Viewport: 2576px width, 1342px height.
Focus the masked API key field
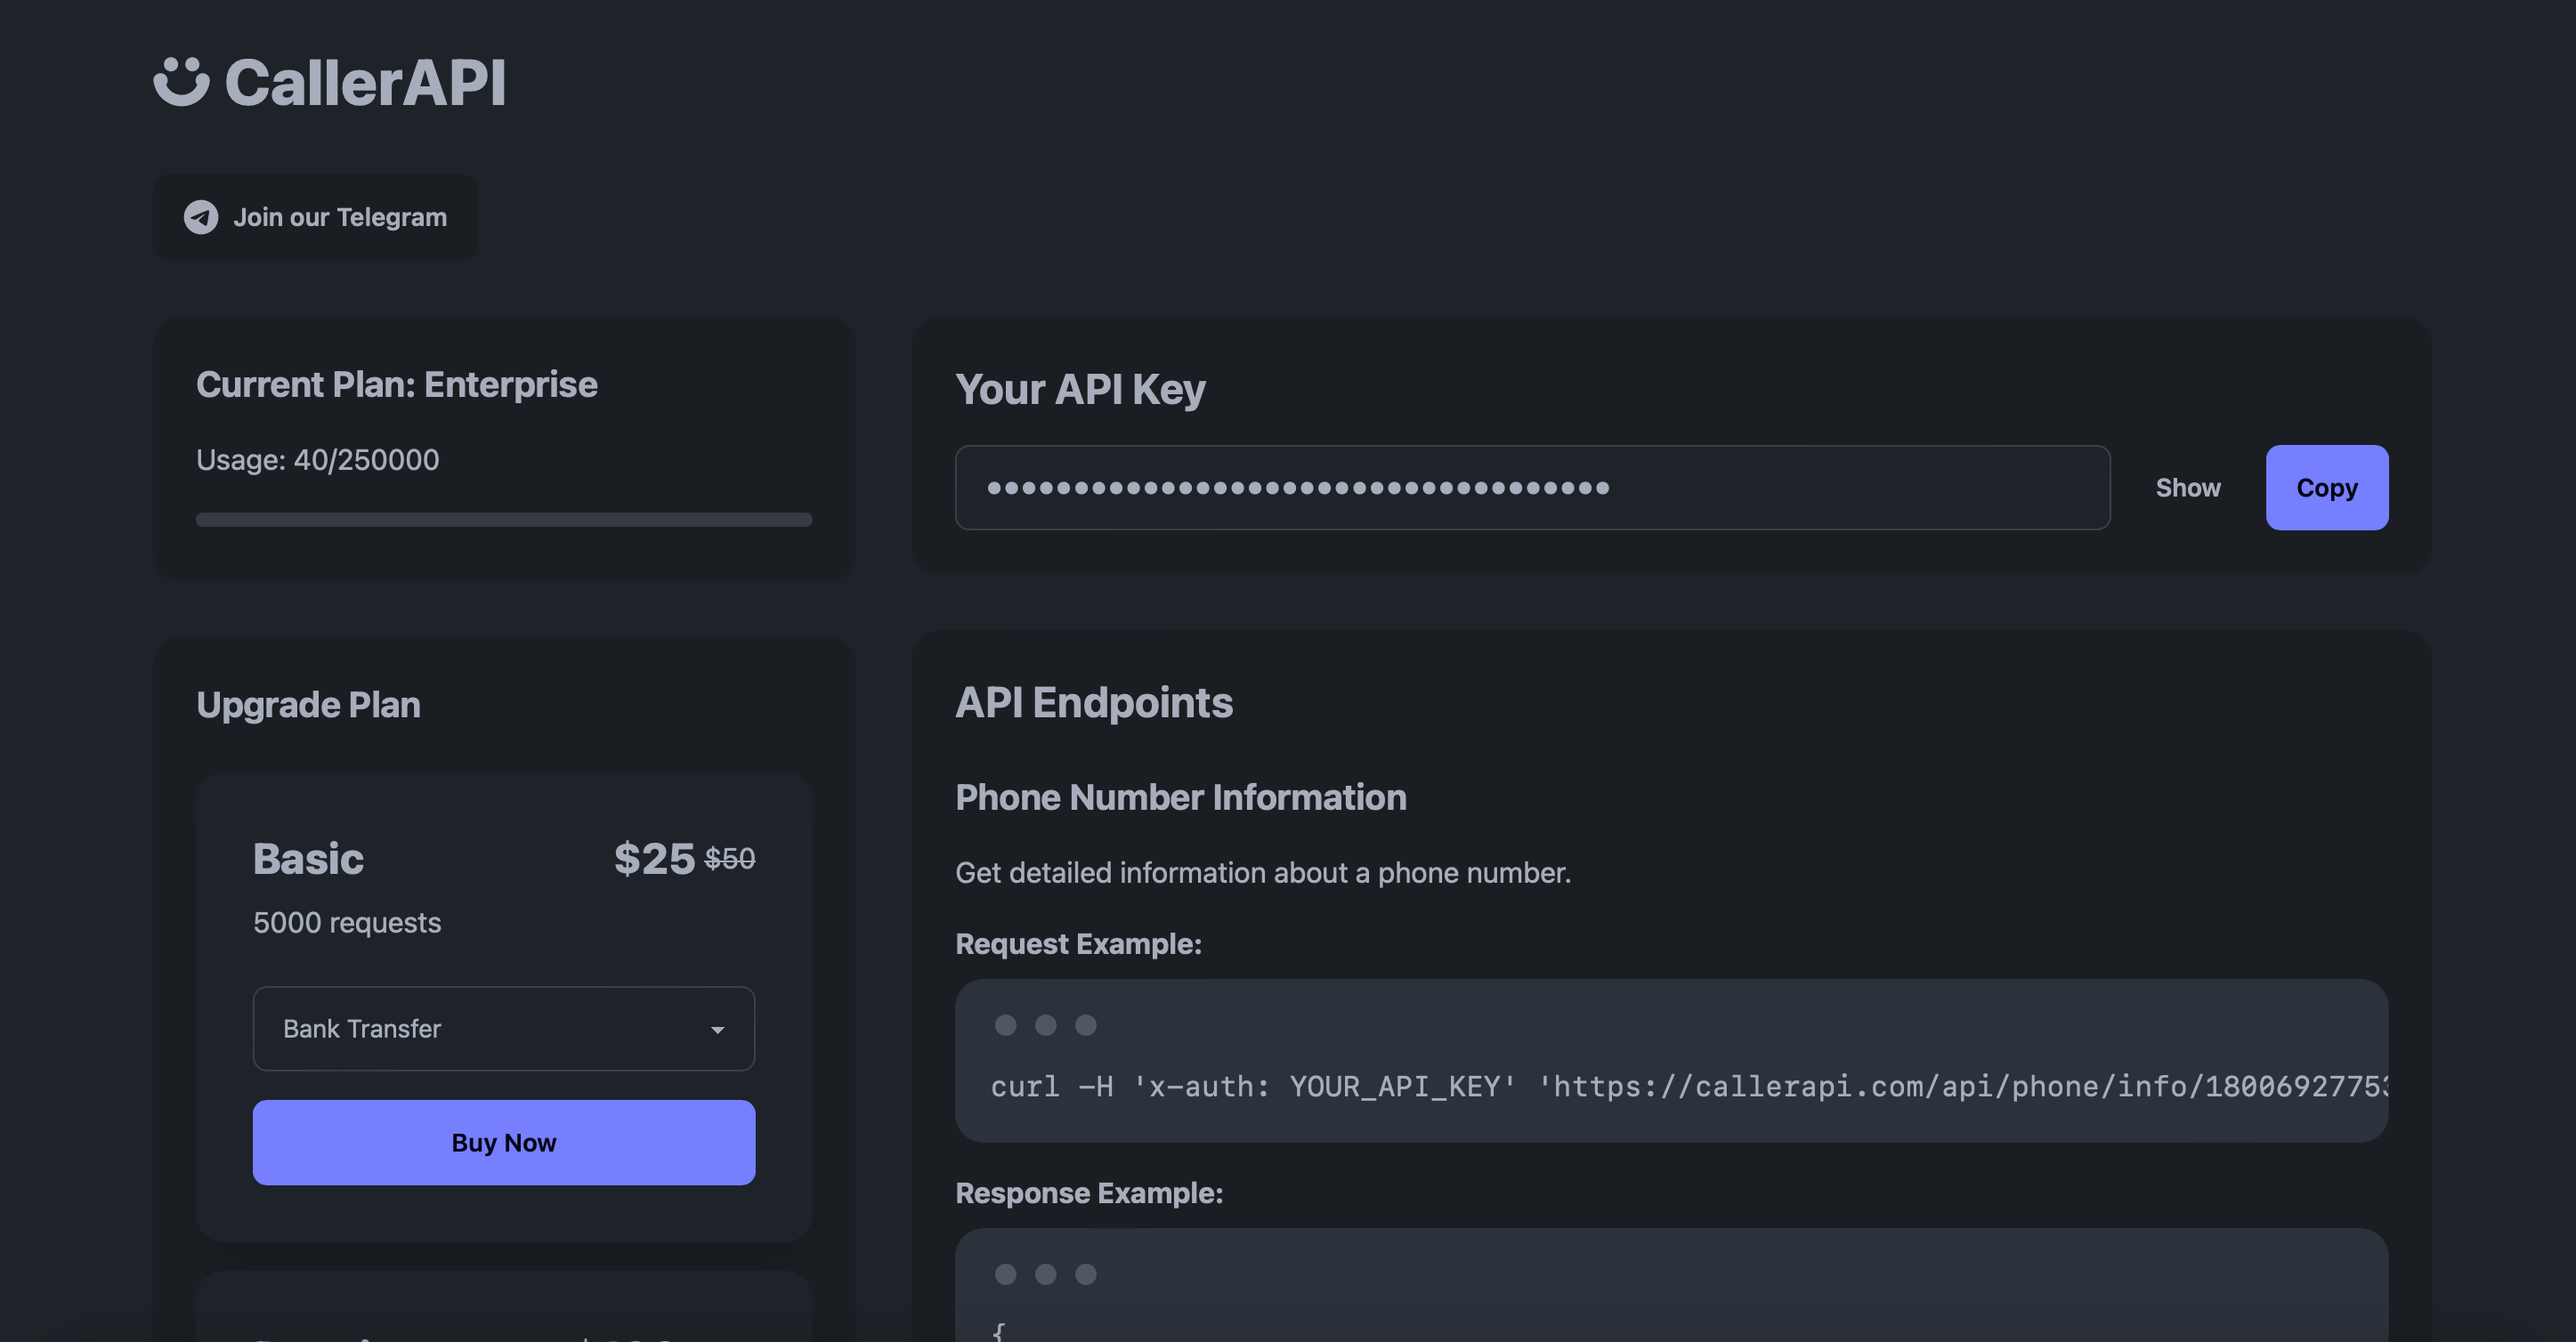tap(1532, 487)
